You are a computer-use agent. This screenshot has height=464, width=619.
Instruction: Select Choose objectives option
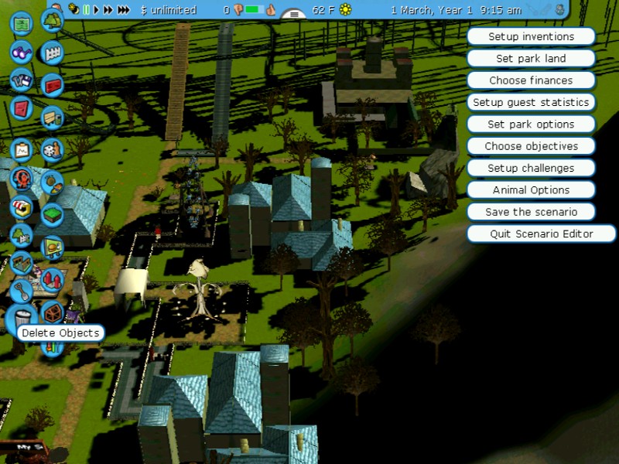531,146
